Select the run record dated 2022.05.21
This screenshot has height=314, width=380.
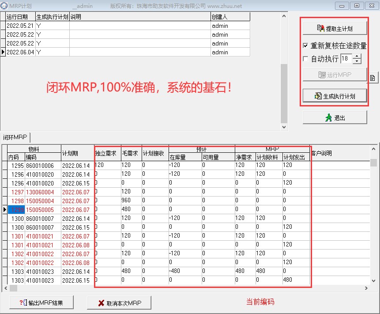[125, 26]
